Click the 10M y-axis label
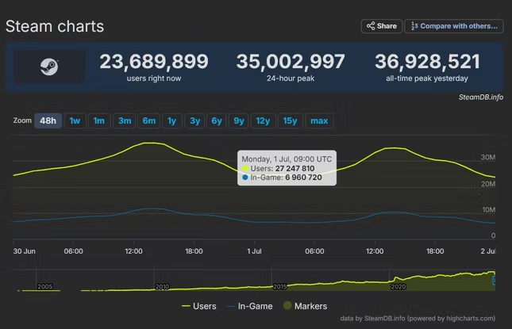 point(488,209)
